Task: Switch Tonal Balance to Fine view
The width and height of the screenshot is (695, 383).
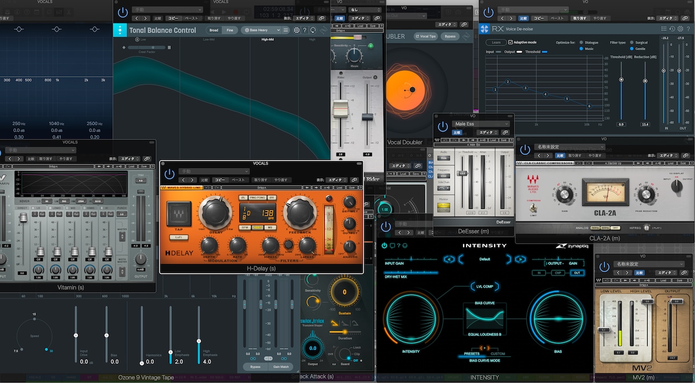Action: [230, 30]
